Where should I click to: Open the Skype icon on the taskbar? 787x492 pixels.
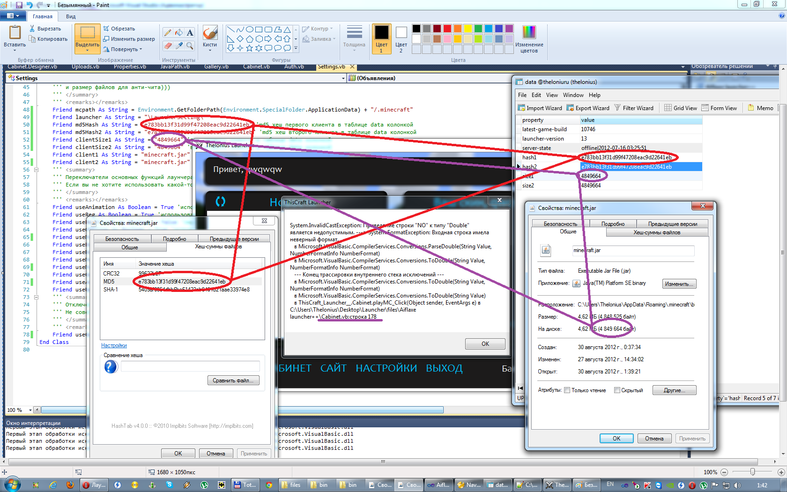click(x=169, y=485)
